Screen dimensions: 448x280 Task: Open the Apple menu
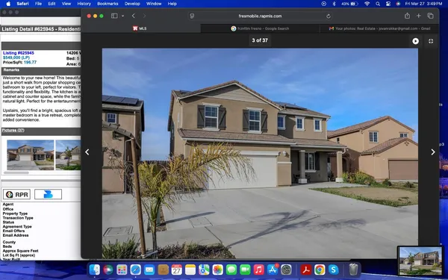pos(8,4)
